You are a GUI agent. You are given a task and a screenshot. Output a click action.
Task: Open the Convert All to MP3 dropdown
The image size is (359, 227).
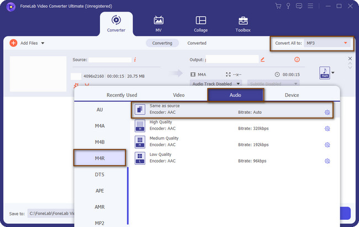327,43
